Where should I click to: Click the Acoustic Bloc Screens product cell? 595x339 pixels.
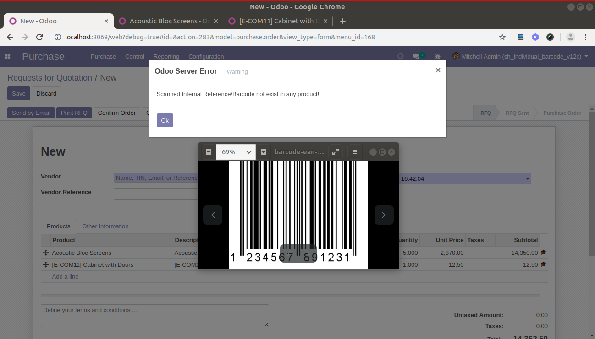[111, 253]
